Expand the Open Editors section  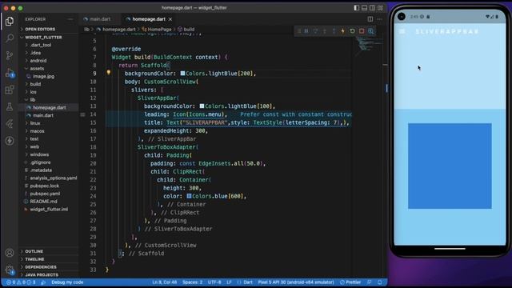pos(40,29)
